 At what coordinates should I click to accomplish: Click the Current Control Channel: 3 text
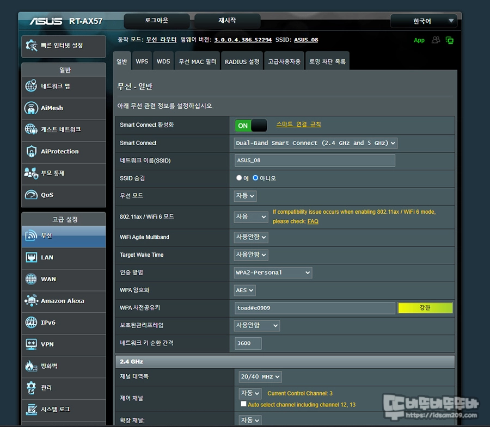coord(300,393)
